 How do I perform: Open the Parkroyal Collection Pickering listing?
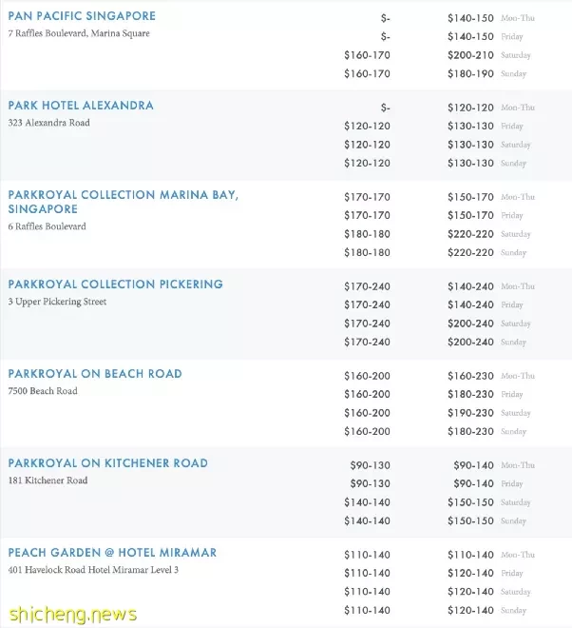[116, 285]
